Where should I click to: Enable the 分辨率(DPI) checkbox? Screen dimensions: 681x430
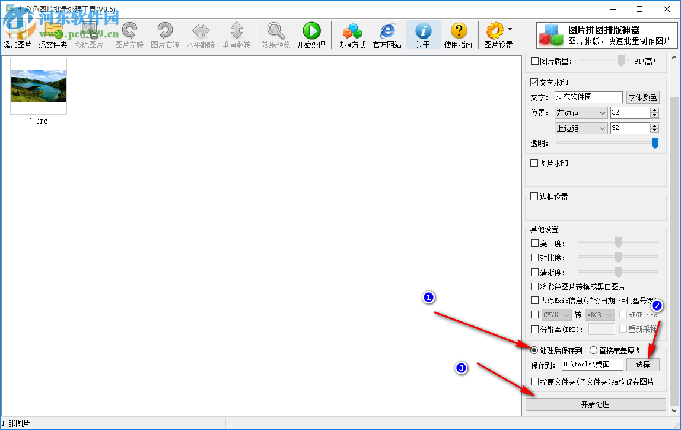(535, 330)
